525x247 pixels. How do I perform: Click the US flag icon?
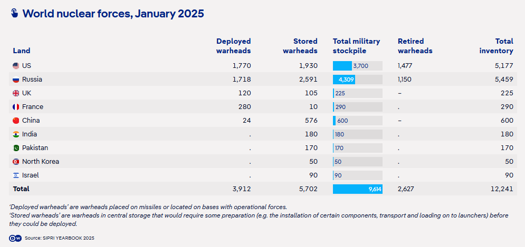[16, 66]
